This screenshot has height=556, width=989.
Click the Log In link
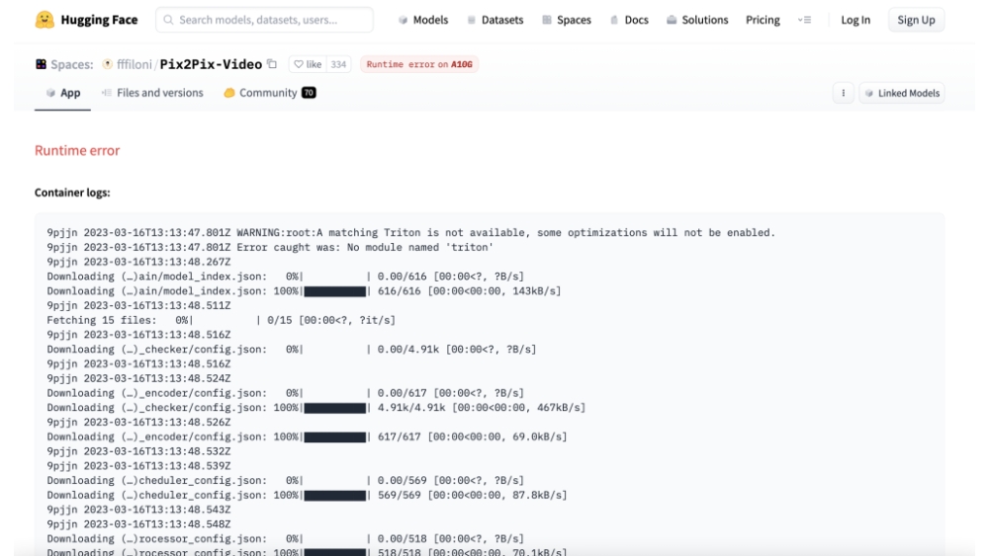tap(855, 20)
